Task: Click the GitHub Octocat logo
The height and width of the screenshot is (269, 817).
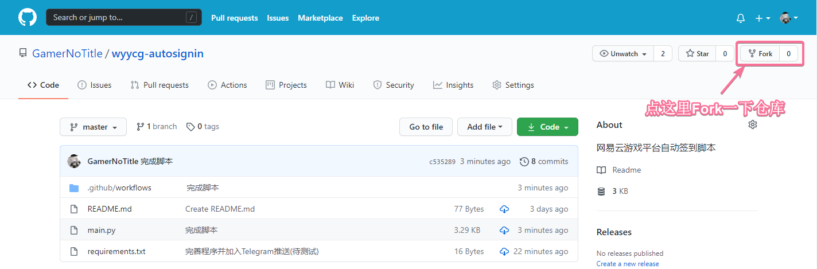Action: pyautogui.click(x=28, y=17)
